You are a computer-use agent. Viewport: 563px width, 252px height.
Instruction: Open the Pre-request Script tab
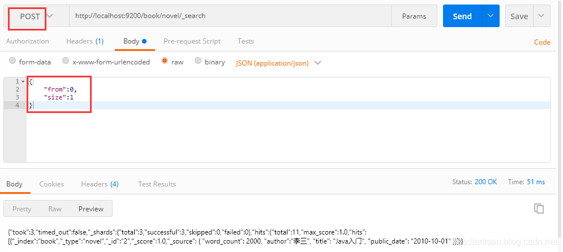tap(192, 41)
